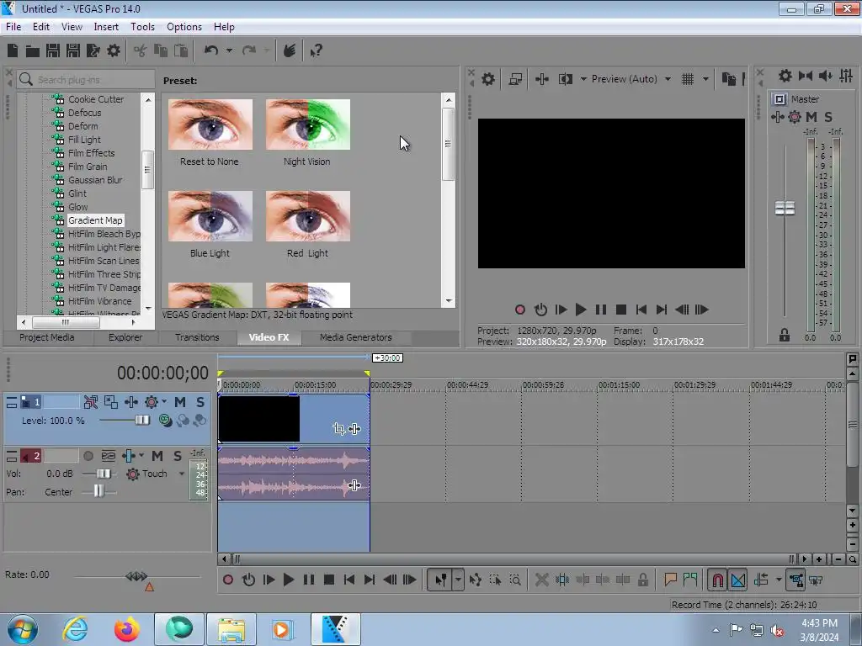
Task: Toggle Master bus Solo S button
Action: click(x=828, y=117)
